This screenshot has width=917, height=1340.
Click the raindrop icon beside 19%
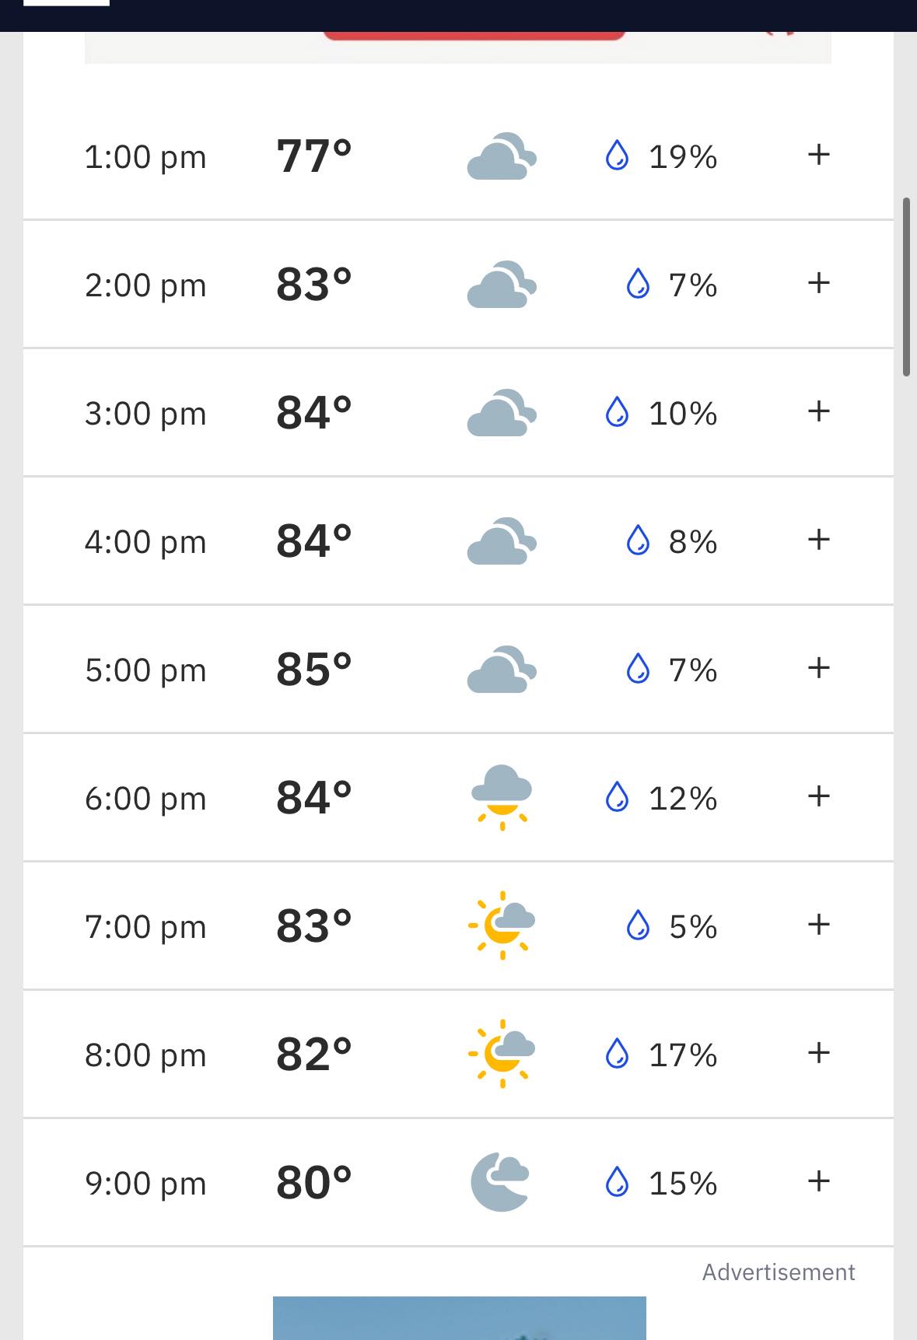tap(617, 156)
